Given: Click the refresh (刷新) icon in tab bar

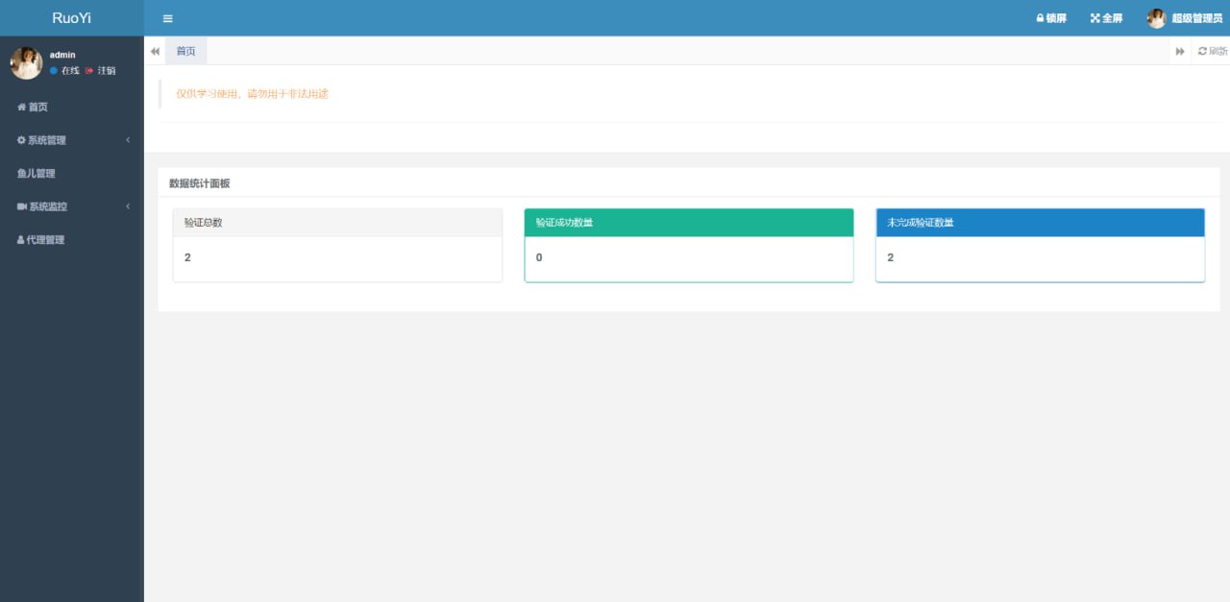Looking at the screenshot, I should pyautogui.click(x=1202, y=51).
